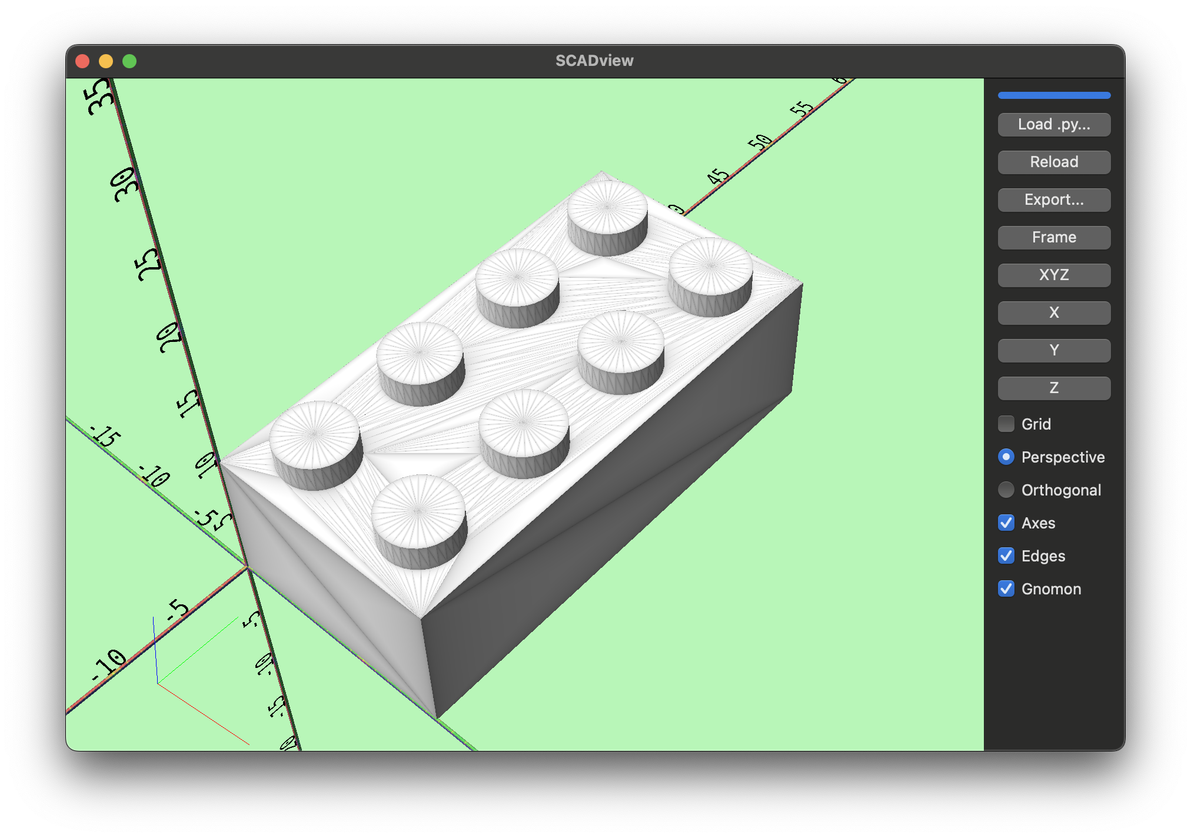This screenshot has height=838, width=1191.
Task: Select the X axis view
Action: 1053,312
